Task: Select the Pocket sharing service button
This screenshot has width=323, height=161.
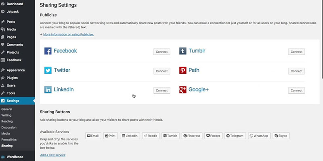Action: (214, 136)
